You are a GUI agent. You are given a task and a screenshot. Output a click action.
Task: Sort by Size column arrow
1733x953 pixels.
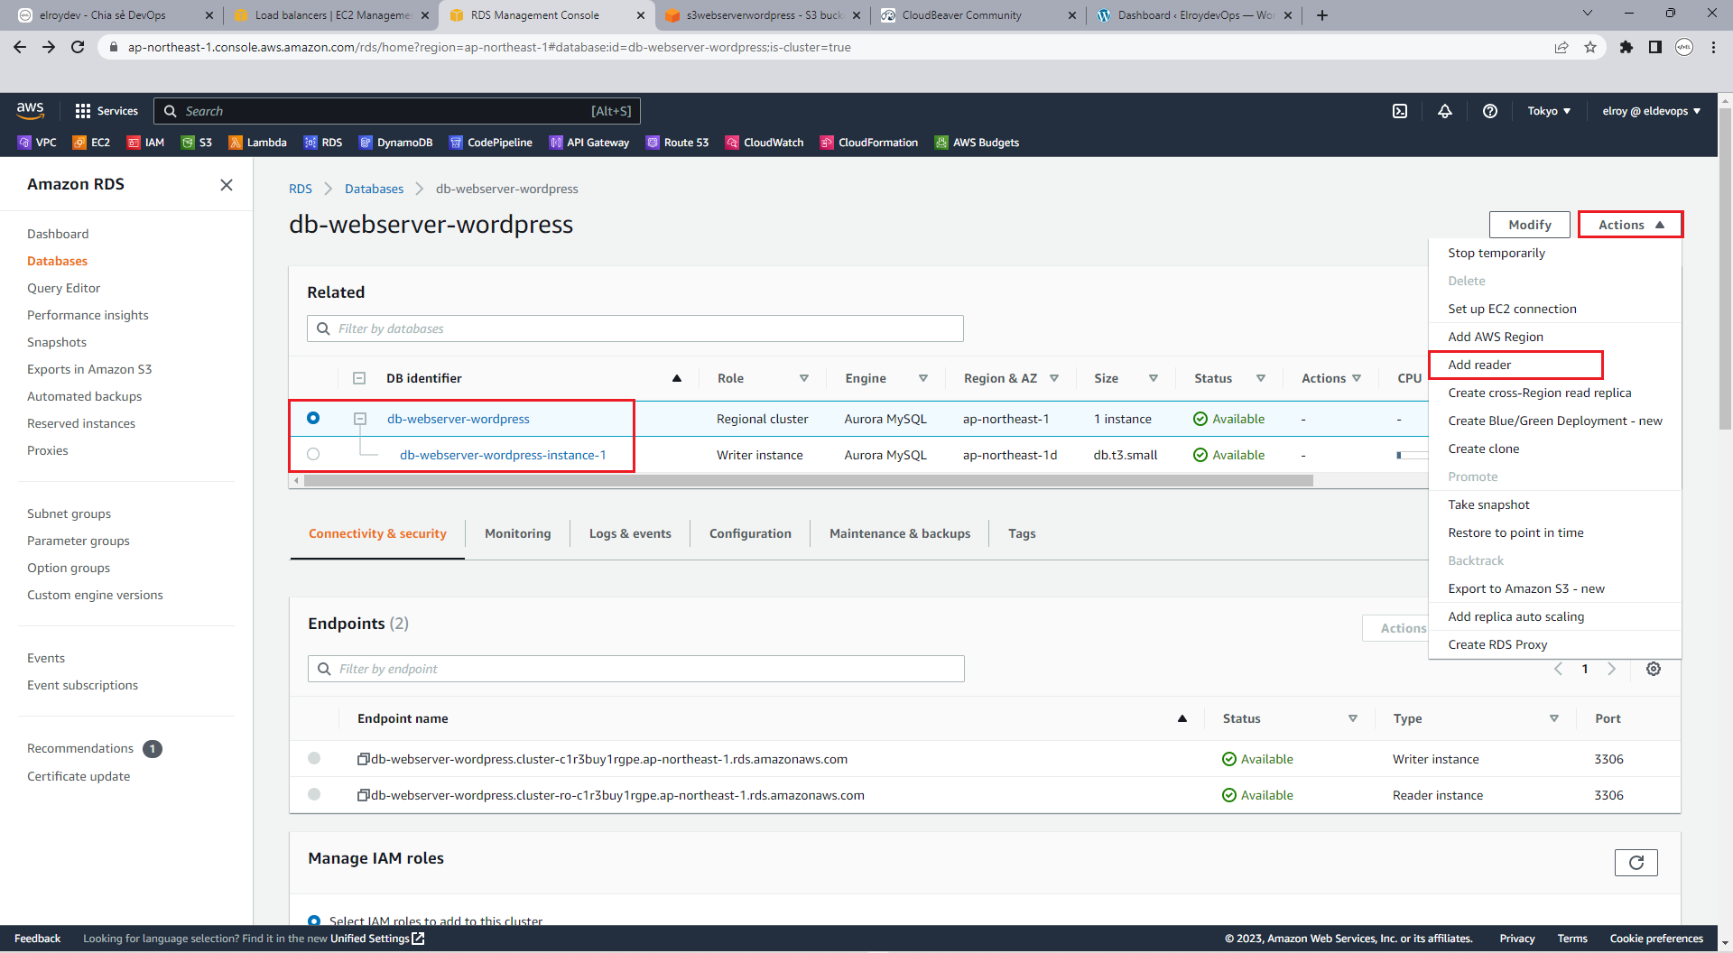coord(1154,378)
